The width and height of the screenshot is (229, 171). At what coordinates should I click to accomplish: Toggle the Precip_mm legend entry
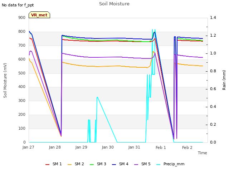coord(170,164)
